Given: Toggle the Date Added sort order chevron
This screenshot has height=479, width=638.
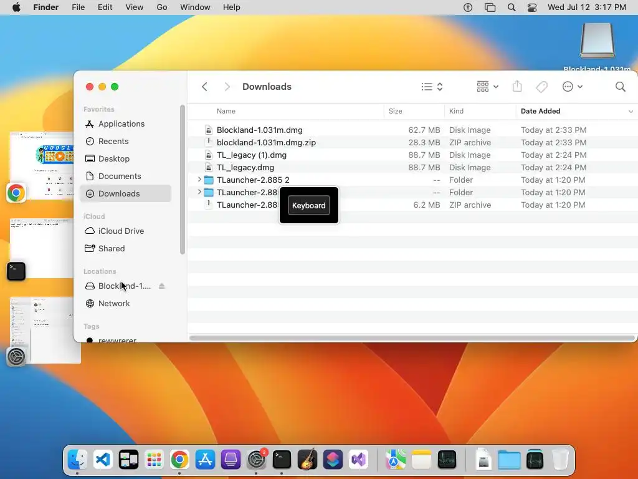Looking at the screenshot, I should [631, 111].
